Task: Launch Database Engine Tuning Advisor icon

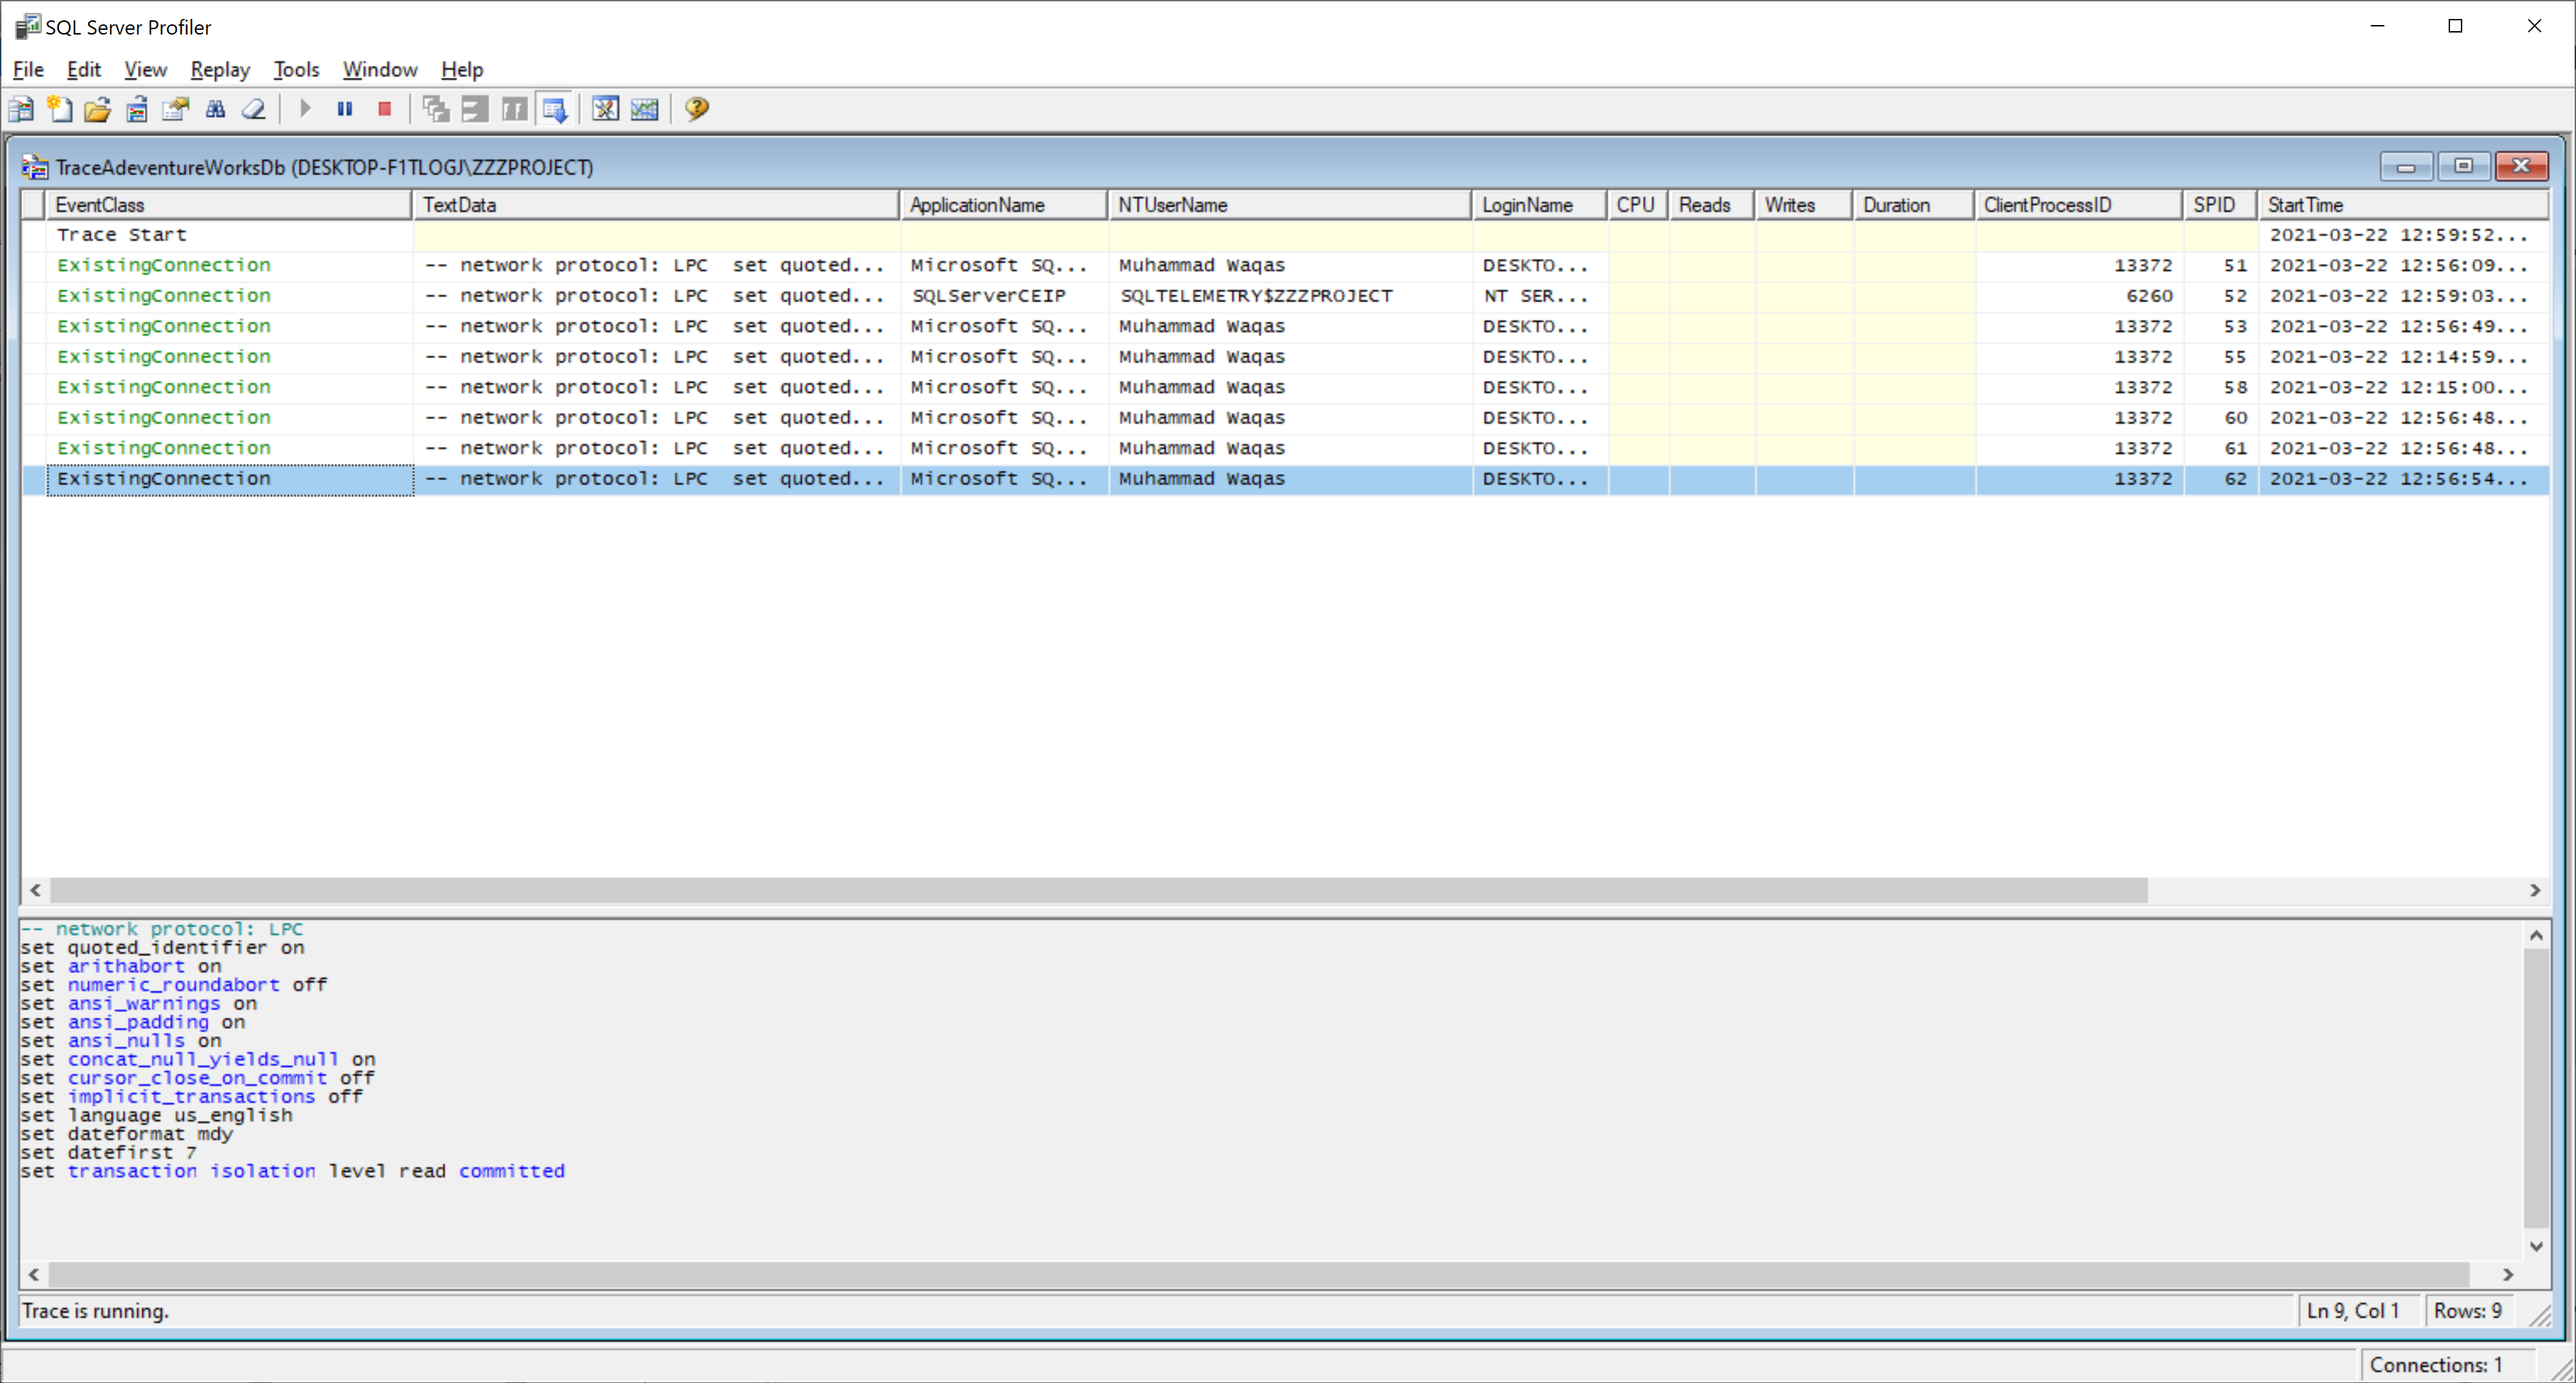Action: pyautogui.click(x=605, y=109)
